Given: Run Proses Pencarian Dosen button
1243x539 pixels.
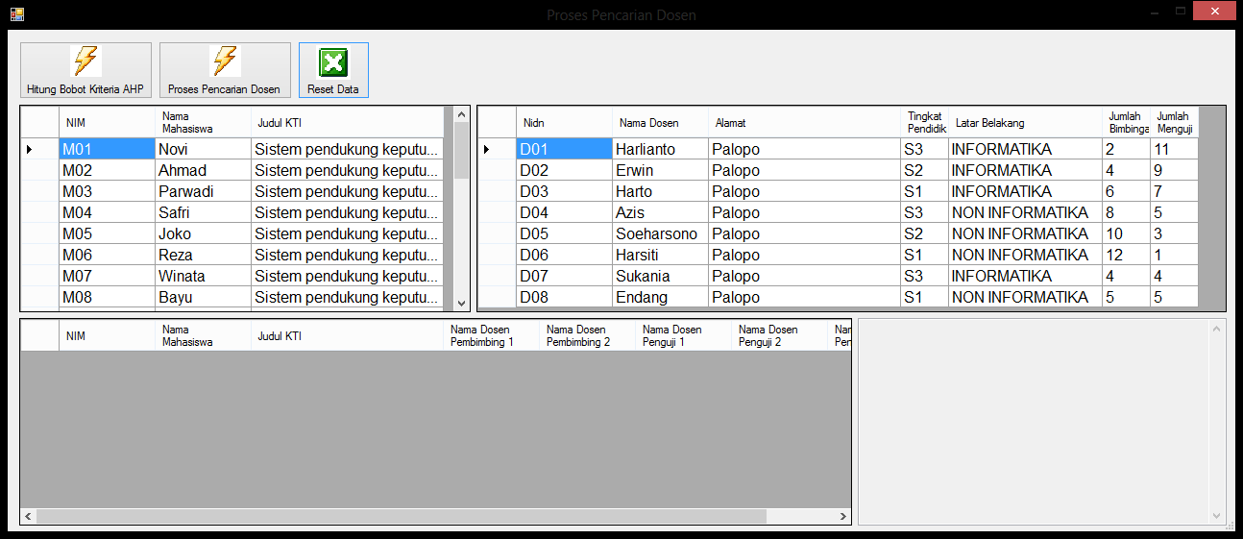Looking at the screenshot, I should (225, 70).
